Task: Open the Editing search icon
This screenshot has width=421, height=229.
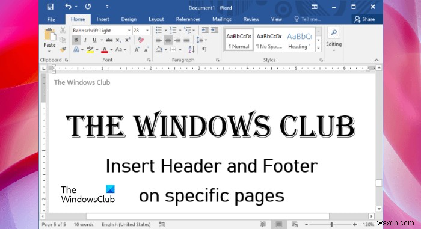Action: (x=334, y=32)
